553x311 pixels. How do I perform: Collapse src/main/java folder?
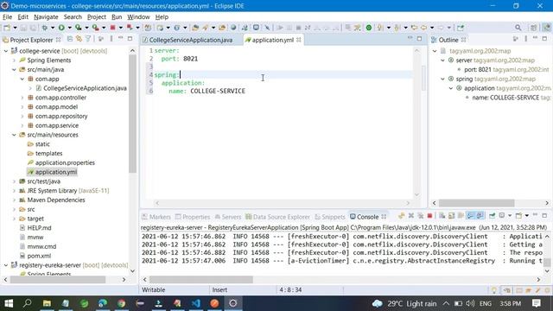coord(14,70)
